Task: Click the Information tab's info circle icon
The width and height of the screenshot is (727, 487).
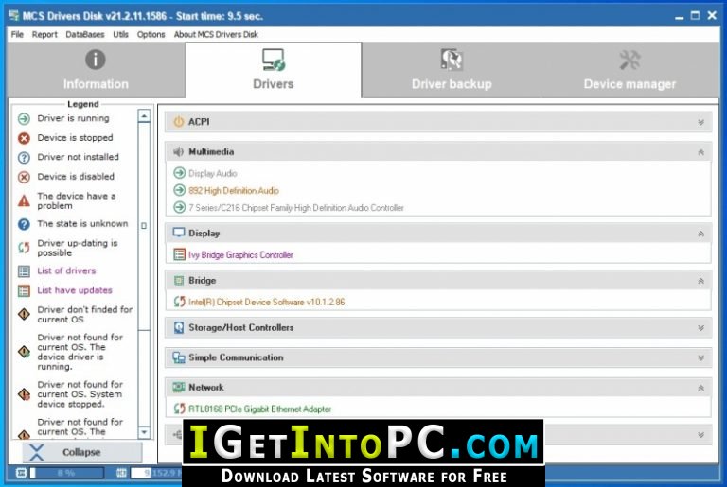Action: pyautogui.click(x=96, y=60)
